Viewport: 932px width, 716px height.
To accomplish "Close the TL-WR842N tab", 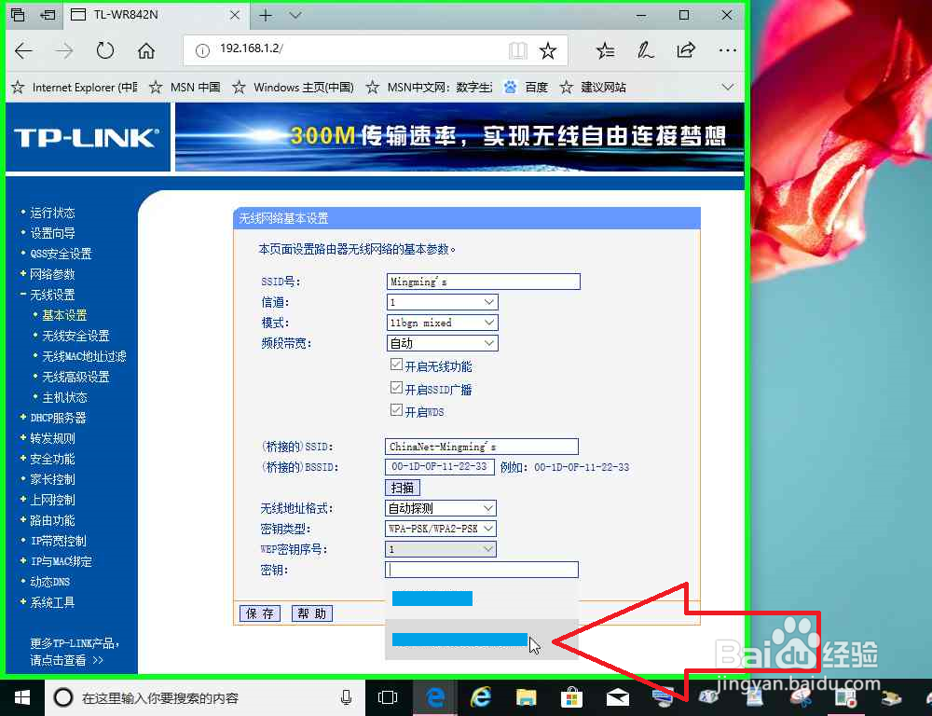I will click(x=235, y=15).
